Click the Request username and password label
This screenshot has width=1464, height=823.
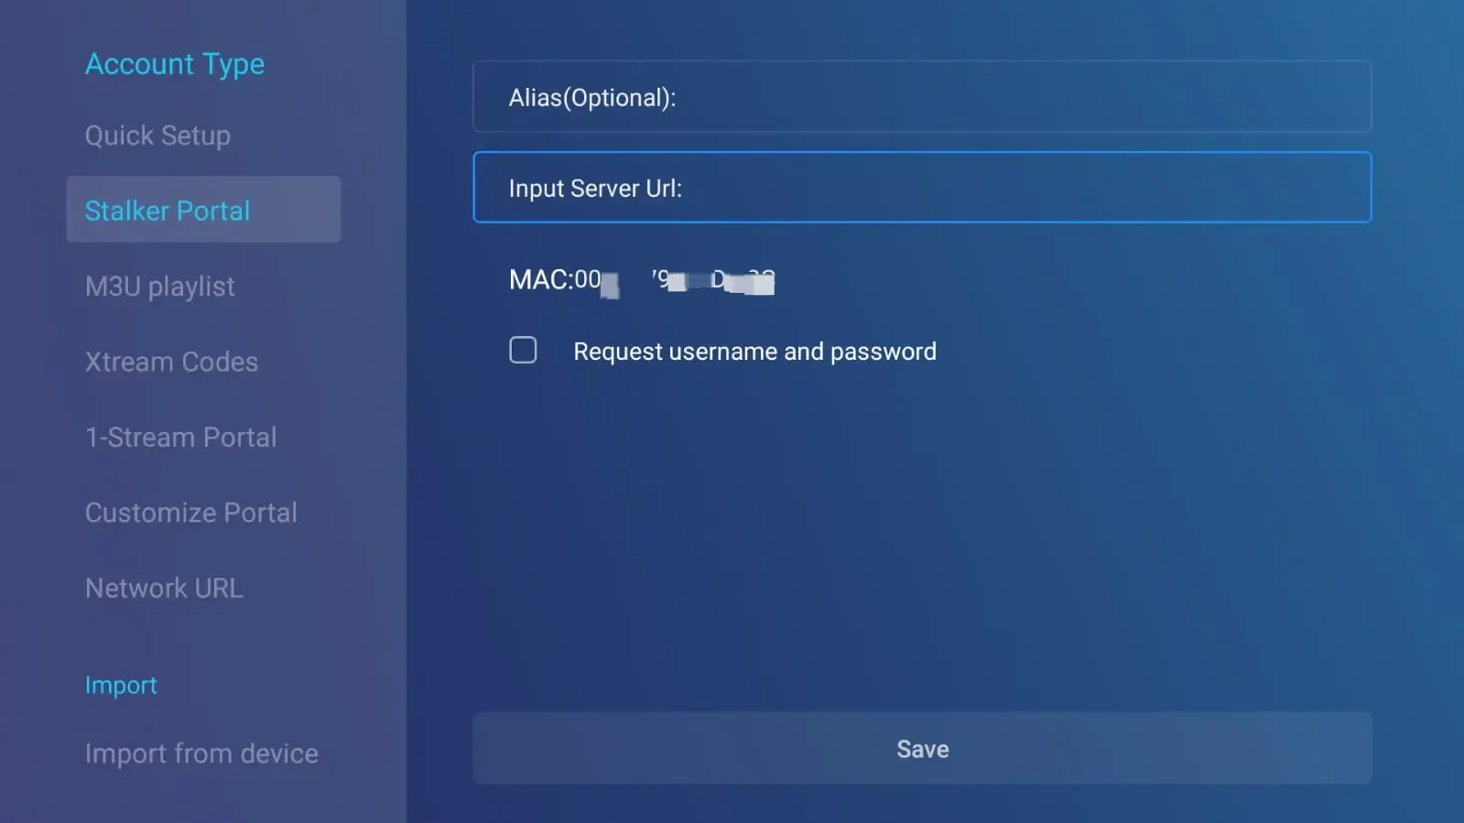(x=754, y=352)
